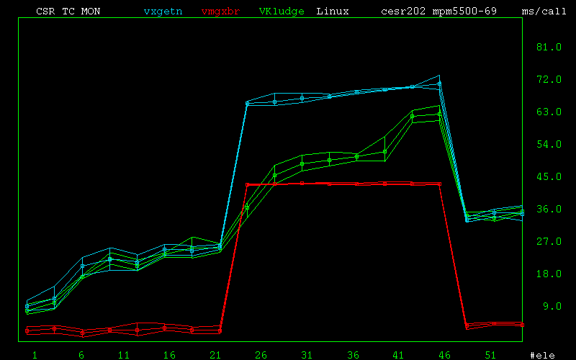This screenshot has width=576, height=360.
Task: Click the x-axis label 46
Action: click(444, 355)
